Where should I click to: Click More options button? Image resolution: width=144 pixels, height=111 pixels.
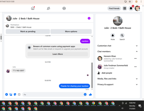71,32
